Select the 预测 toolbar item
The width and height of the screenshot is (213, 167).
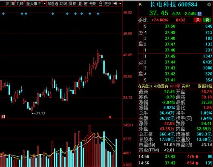[93, 3]
